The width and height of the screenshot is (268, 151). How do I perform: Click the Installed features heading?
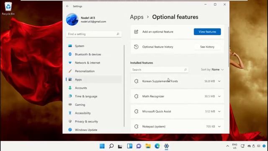coord(142,63)
